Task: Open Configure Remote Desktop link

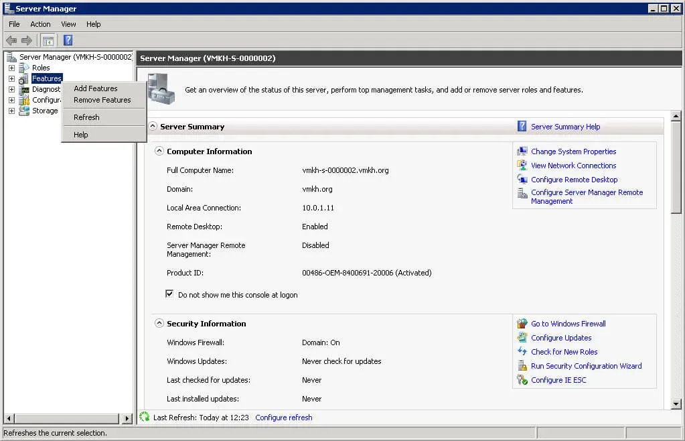Action: [x=574, y=180]
